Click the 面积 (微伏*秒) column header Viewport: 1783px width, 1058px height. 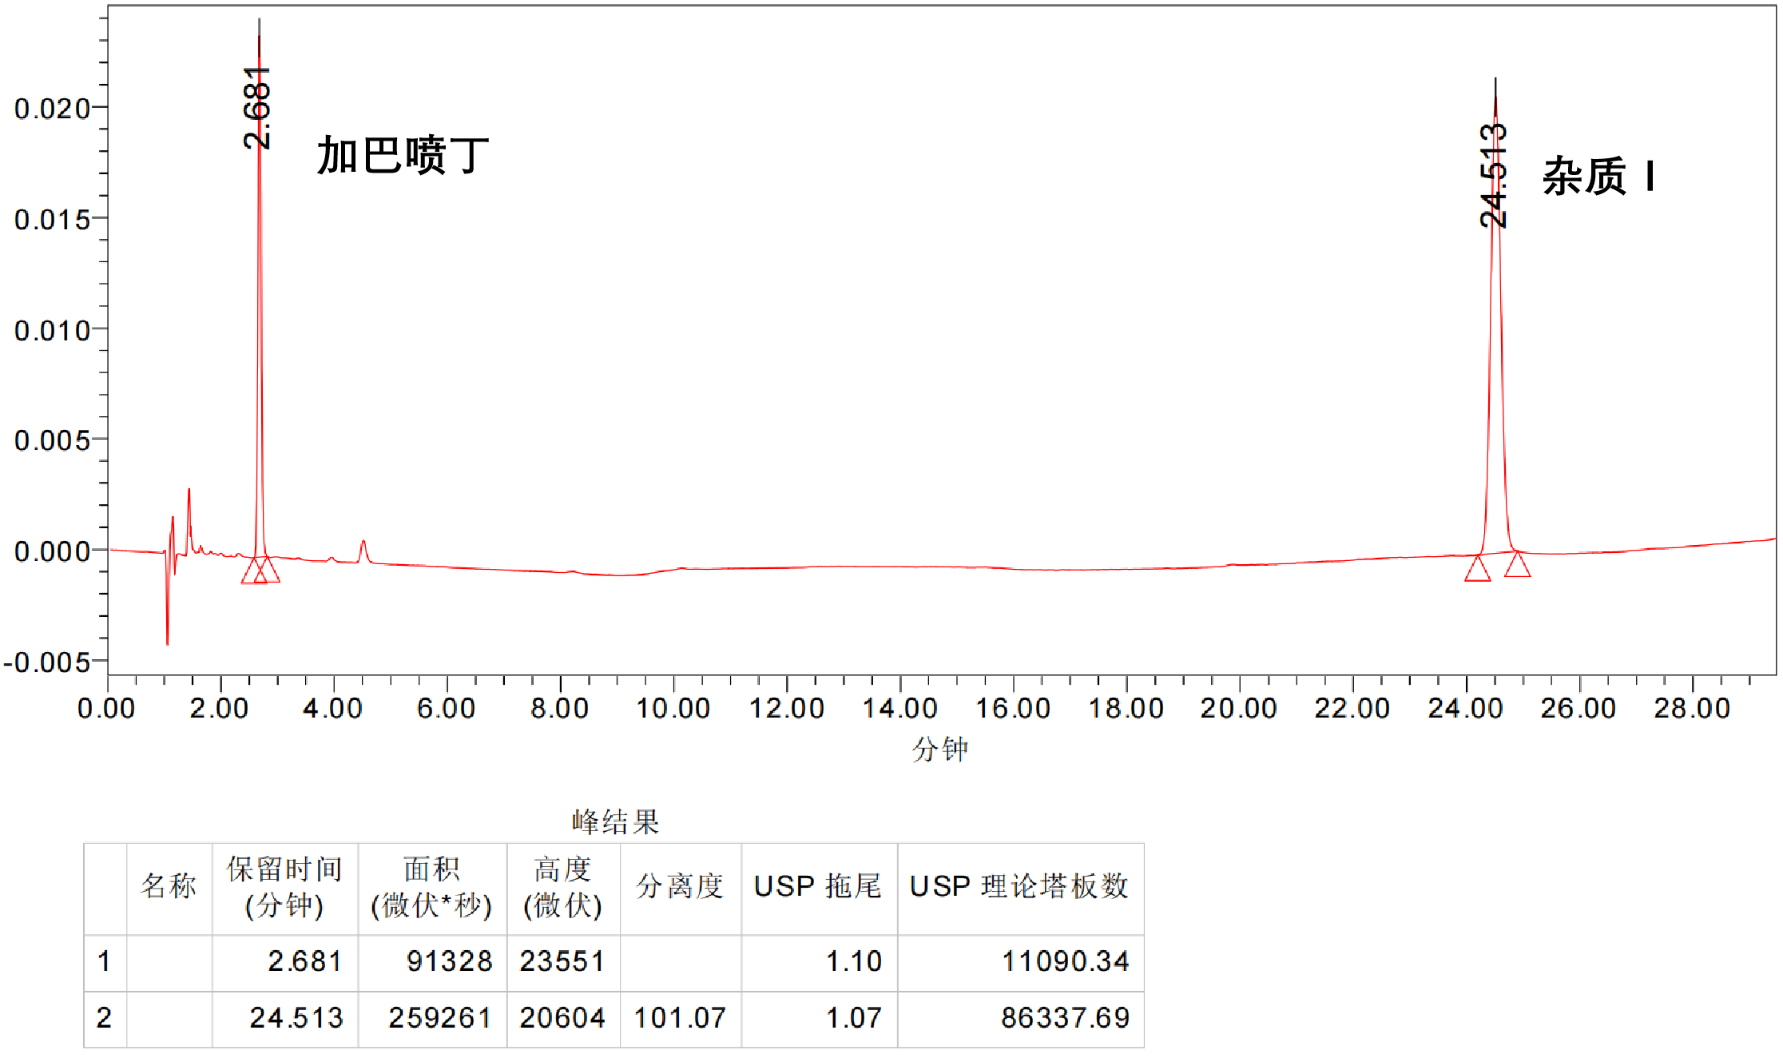(x=431, y=888)
